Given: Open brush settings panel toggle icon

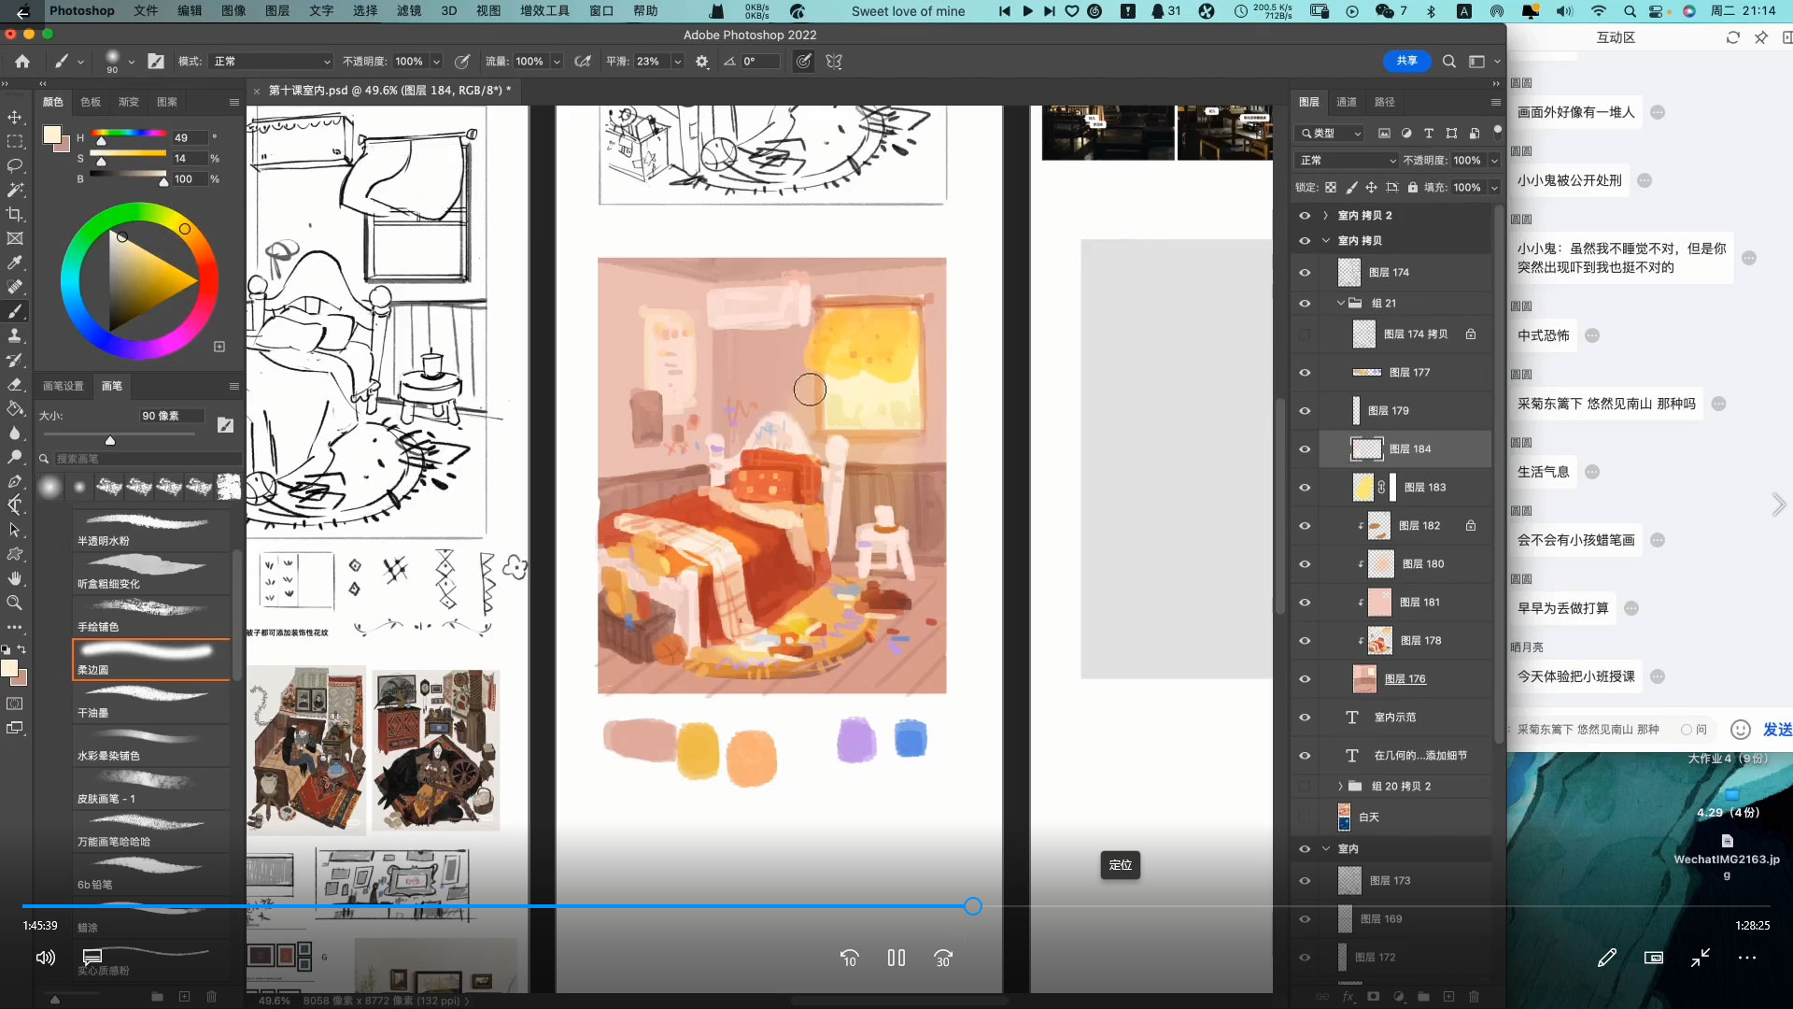Looking at the screenshot, I should (156, 61).
